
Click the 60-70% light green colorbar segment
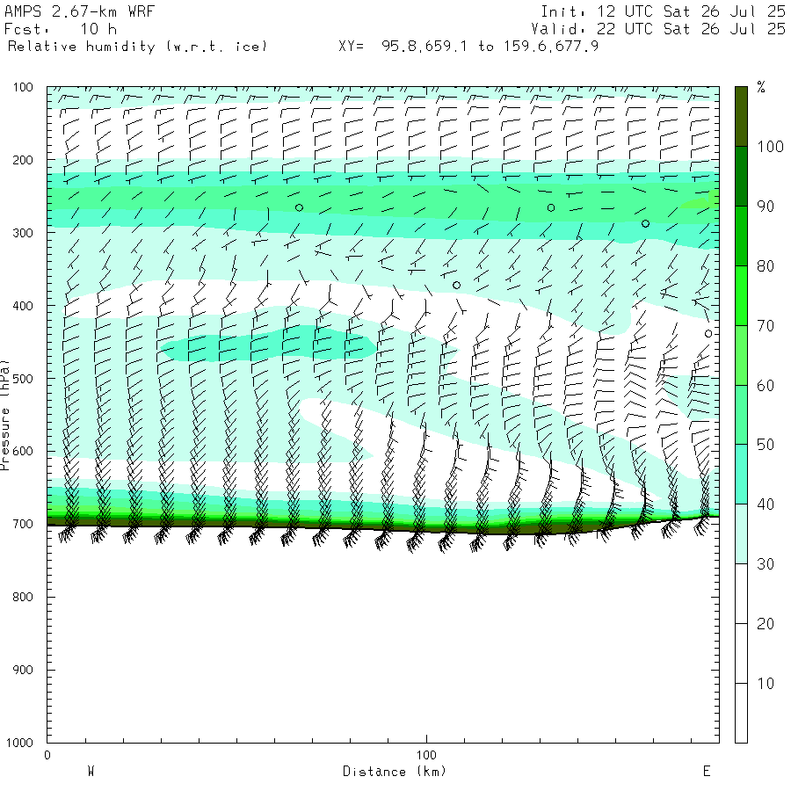[x=741, y=356]
